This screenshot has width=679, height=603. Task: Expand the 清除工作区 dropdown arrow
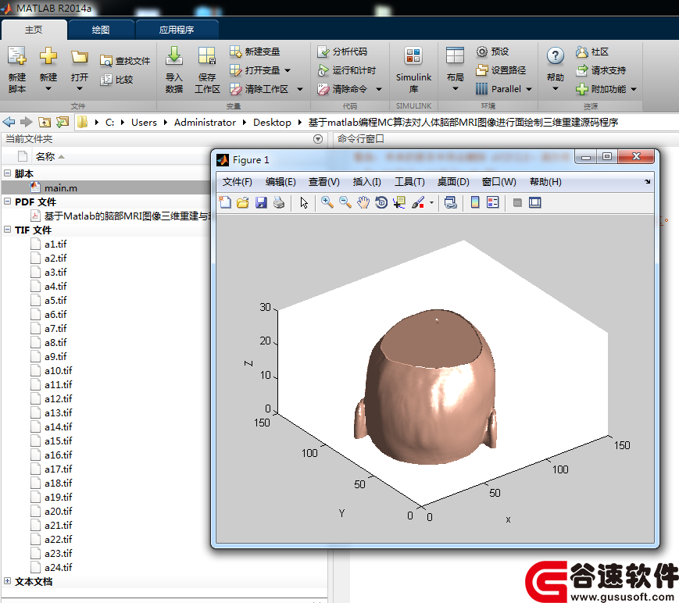click(300, 90)
